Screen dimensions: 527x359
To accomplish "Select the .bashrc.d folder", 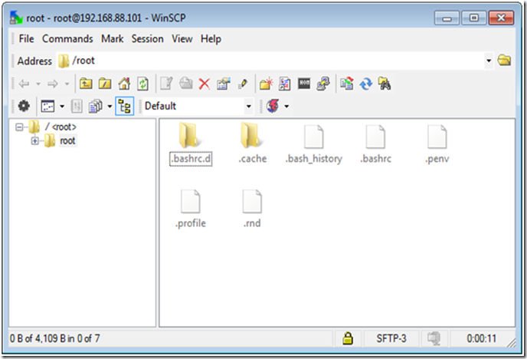I will tap(191, 143).
